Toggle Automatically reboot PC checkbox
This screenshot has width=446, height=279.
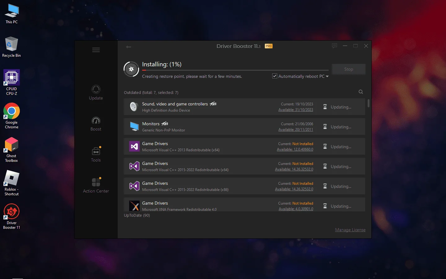[275, 76]
